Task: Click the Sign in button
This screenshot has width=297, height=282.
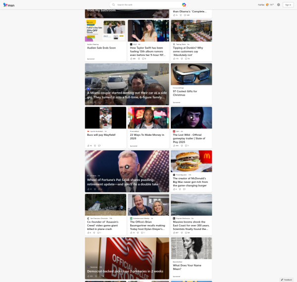Action: click(x=288, y=5)
